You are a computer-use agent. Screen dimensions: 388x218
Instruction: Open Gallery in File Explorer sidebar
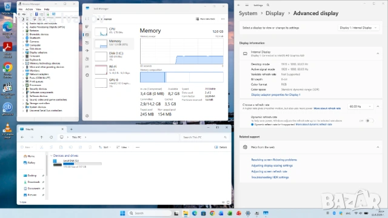click(29, 163)
